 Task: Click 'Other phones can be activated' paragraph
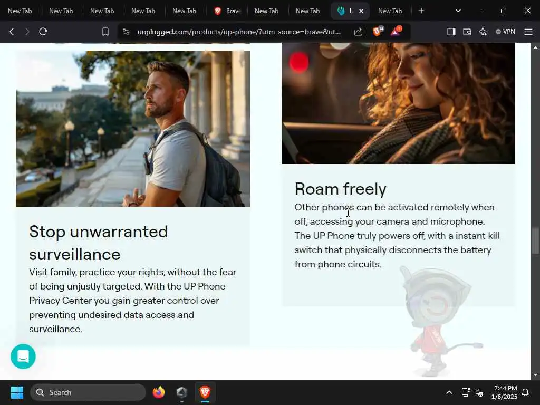pos(397,236)
